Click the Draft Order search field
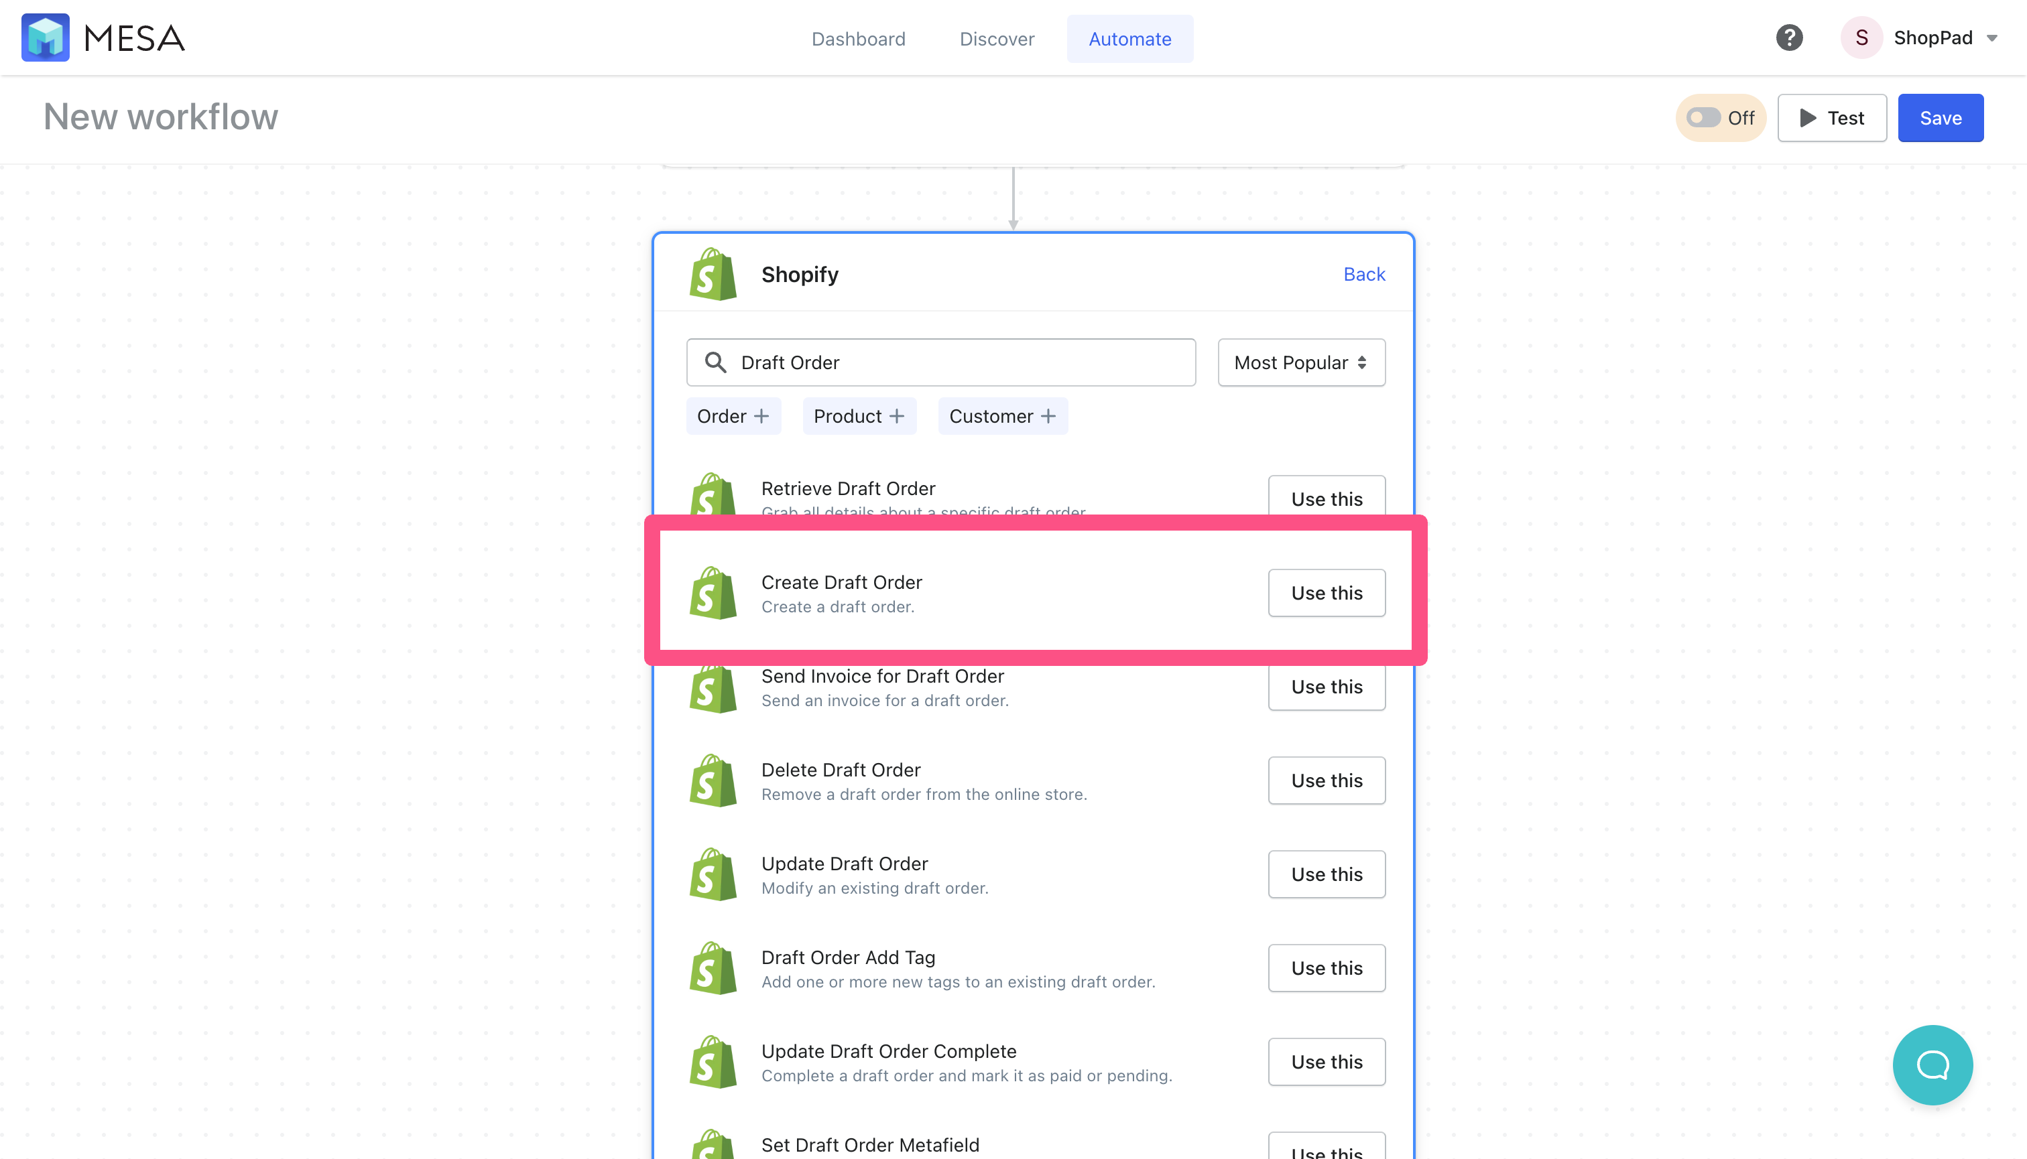This screenshot has width=2027, height=1159. tap(940, 362)
